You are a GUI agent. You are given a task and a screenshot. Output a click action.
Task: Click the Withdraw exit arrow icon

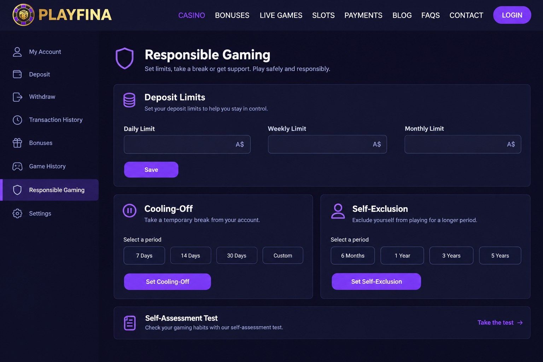(x=17, y=97)
